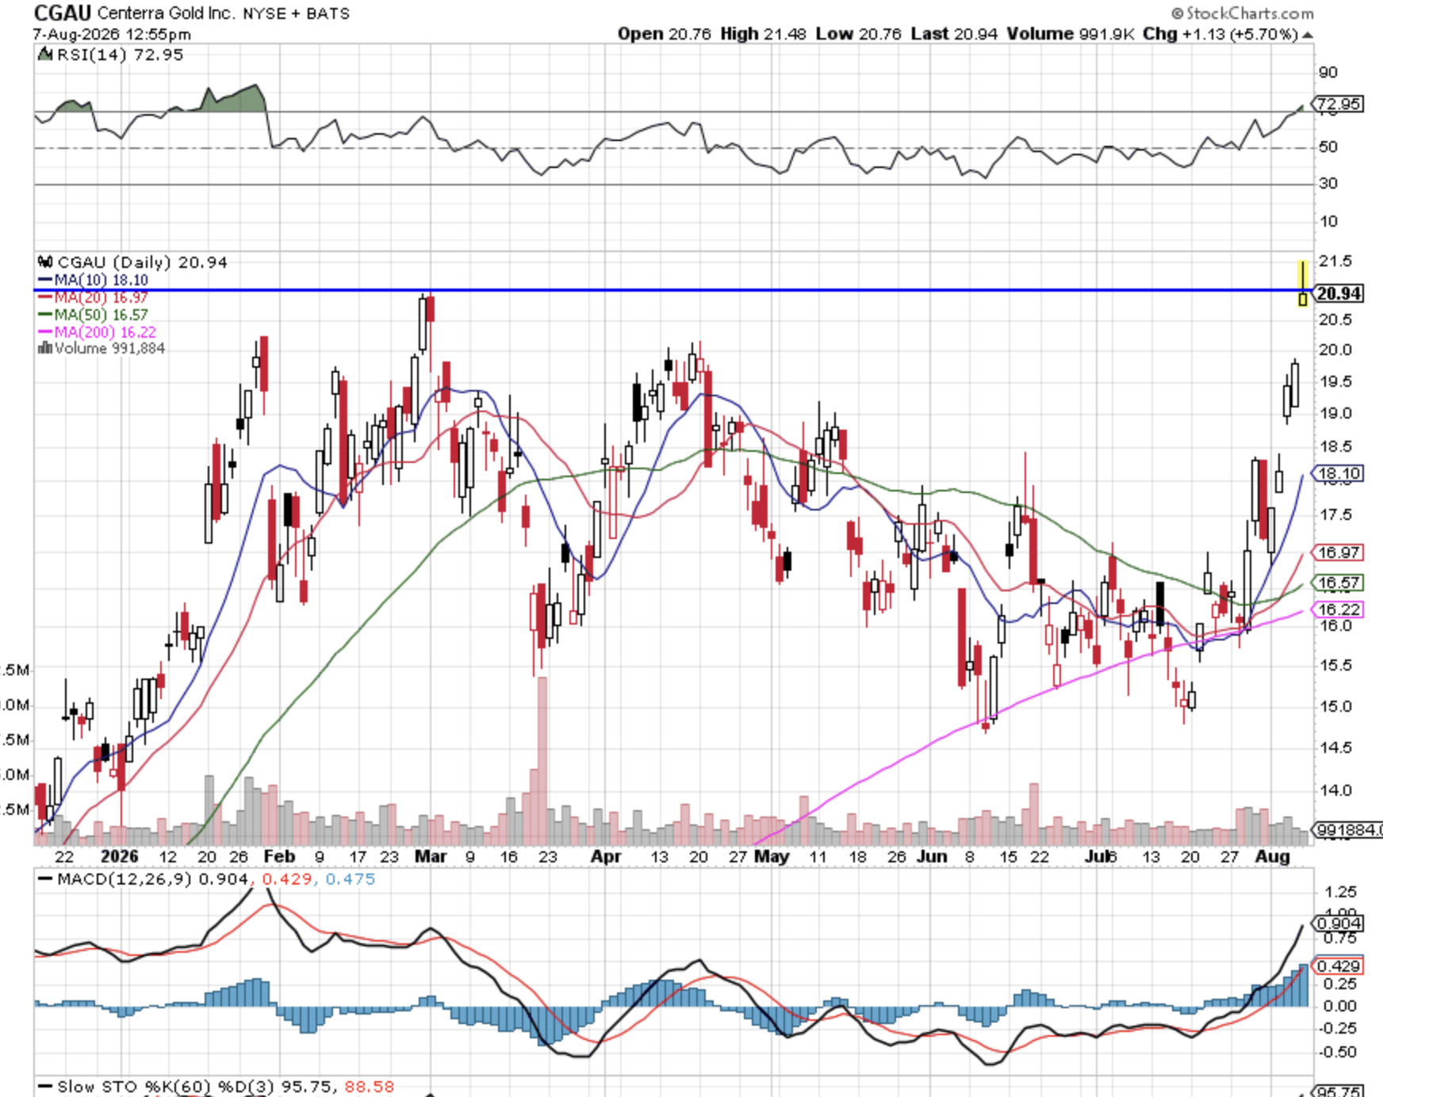1429x1097 pixels.
Task: Click the 90 level on the RSI axis
Action: pos(1327,72)
